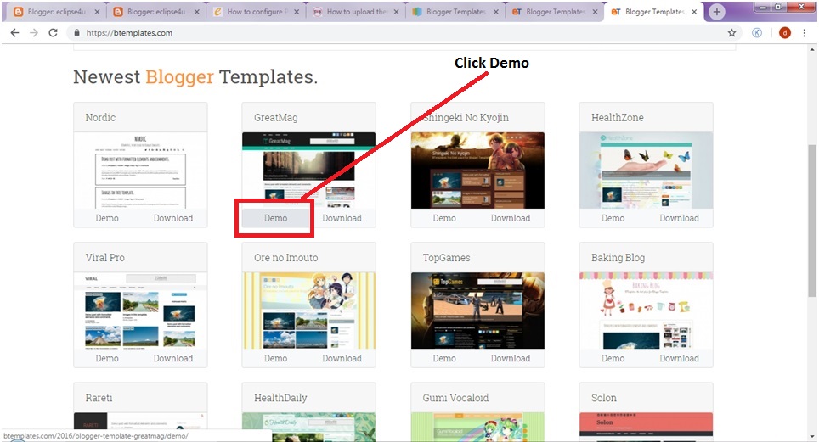819x442 pixels.
Task: Download the Shingeki No Kyojin template
Action: coord(511,218)
